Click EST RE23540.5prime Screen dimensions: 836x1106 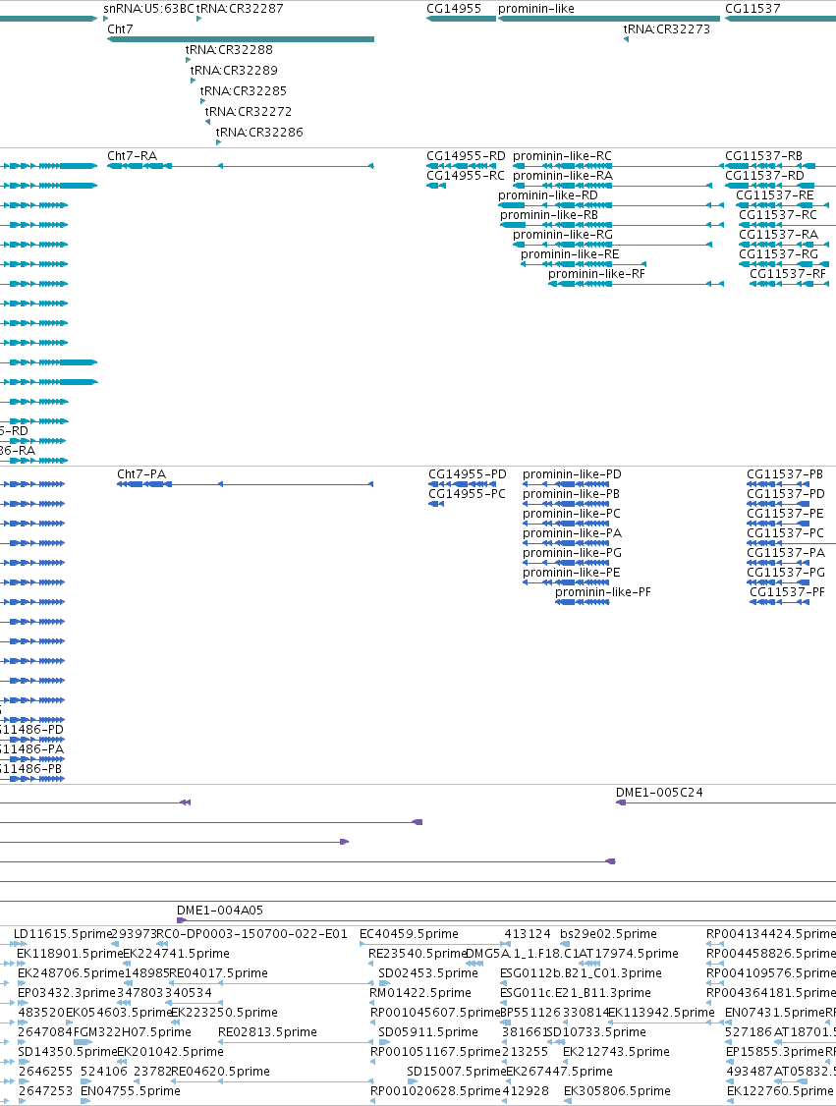coord(418,954)
